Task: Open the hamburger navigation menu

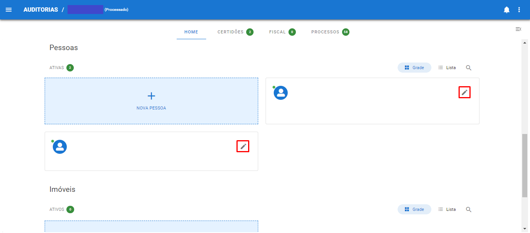Action: [x=9, y=10]
